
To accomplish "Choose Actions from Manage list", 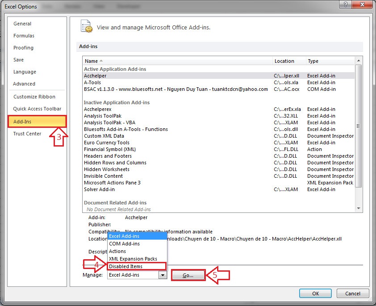I will click(x=137, y=252).
